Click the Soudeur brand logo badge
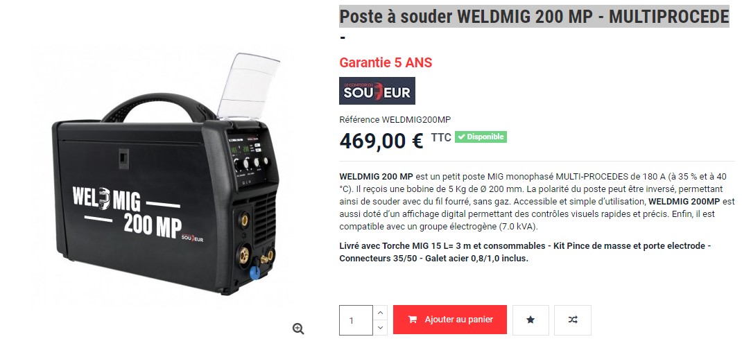This screenshot has width=742, height=339. point(377,91)
